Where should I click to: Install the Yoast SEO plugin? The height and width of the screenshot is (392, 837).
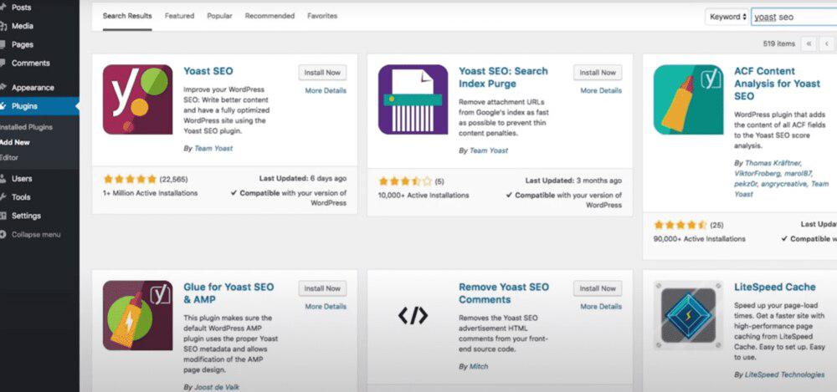322,73
